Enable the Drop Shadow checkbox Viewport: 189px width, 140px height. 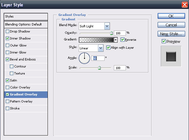tap(8, 31)
